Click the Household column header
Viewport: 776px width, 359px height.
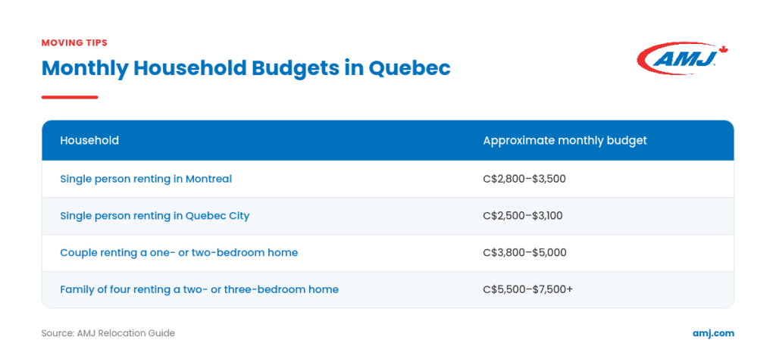click(89, 140)
